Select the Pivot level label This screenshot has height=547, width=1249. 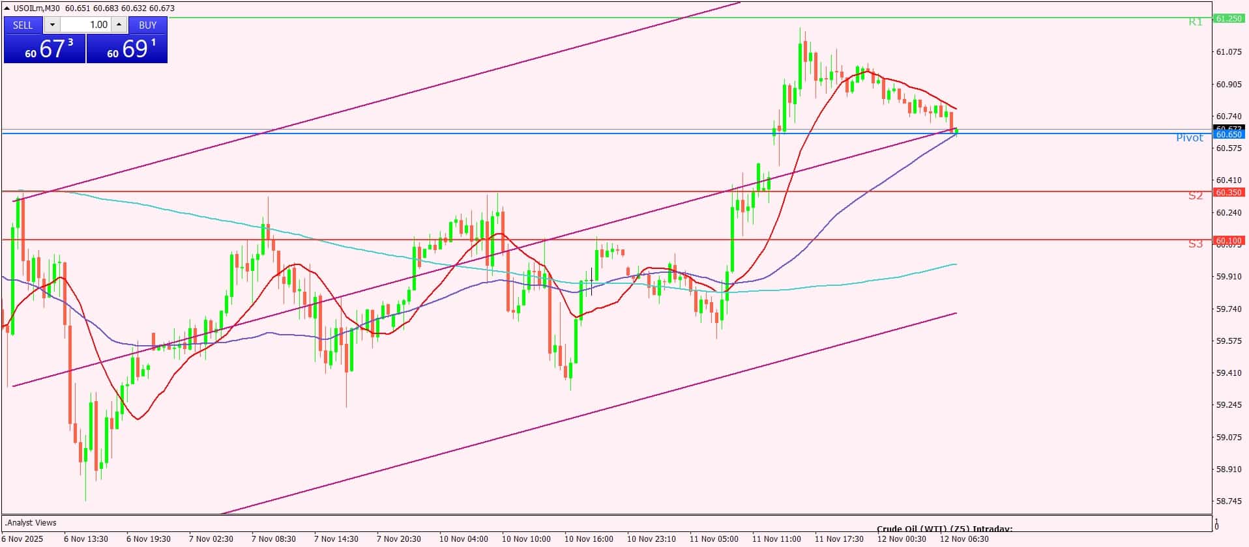pos(1190,137)
